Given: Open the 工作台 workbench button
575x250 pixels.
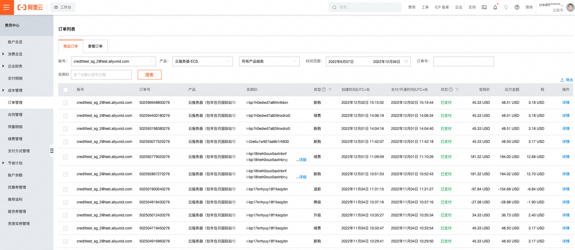Looking at the screenshot, I should click(63, 7).
